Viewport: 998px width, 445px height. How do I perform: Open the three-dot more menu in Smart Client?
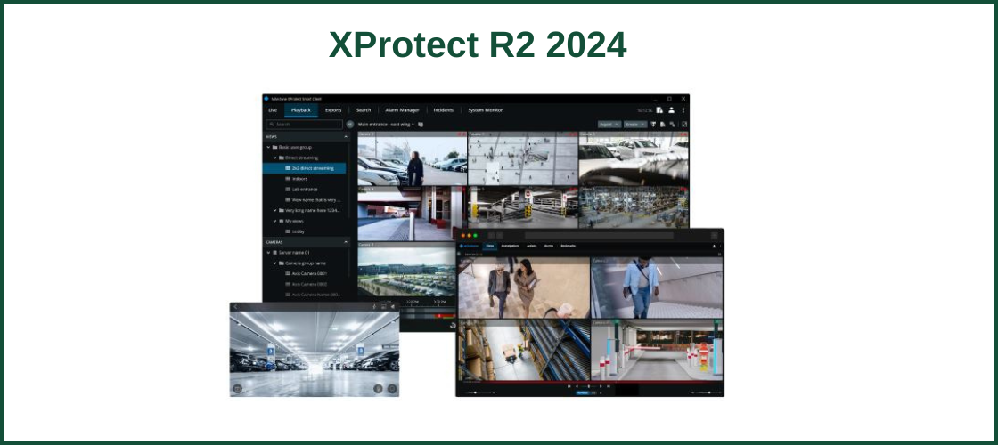(683, 110)
